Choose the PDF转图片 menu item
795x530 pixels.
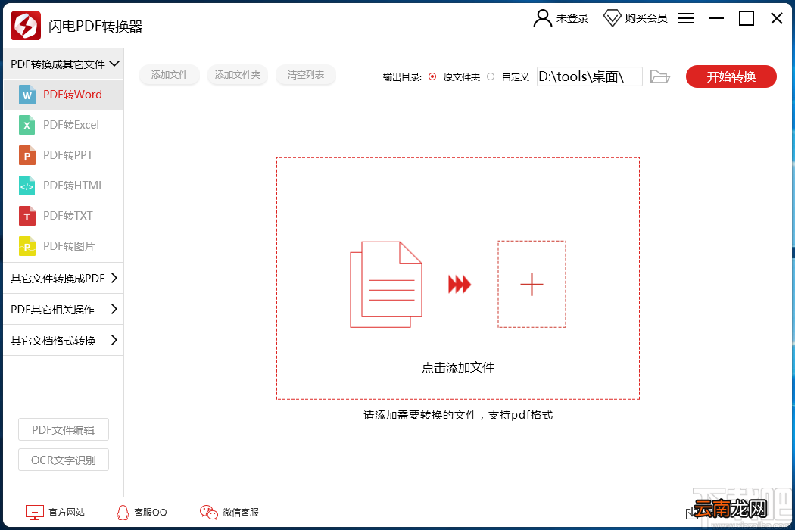click(64, 246)
